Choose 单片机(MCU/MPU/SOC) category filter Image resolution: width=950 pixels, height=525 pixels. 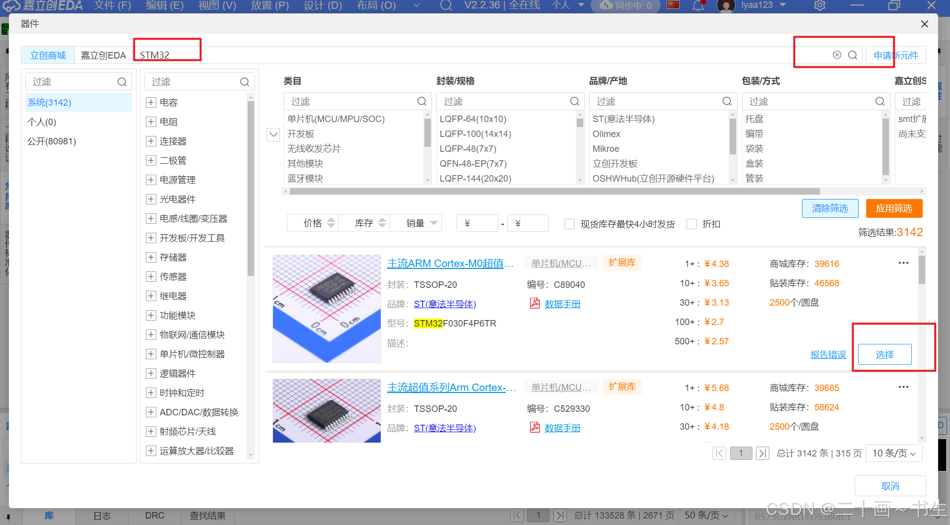click(336, 119)
